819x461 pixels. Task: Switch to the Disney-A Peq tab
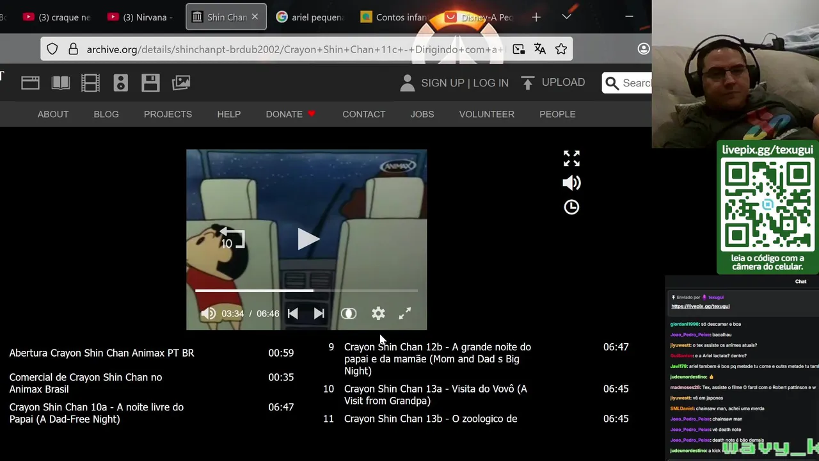tap(479, 17)
